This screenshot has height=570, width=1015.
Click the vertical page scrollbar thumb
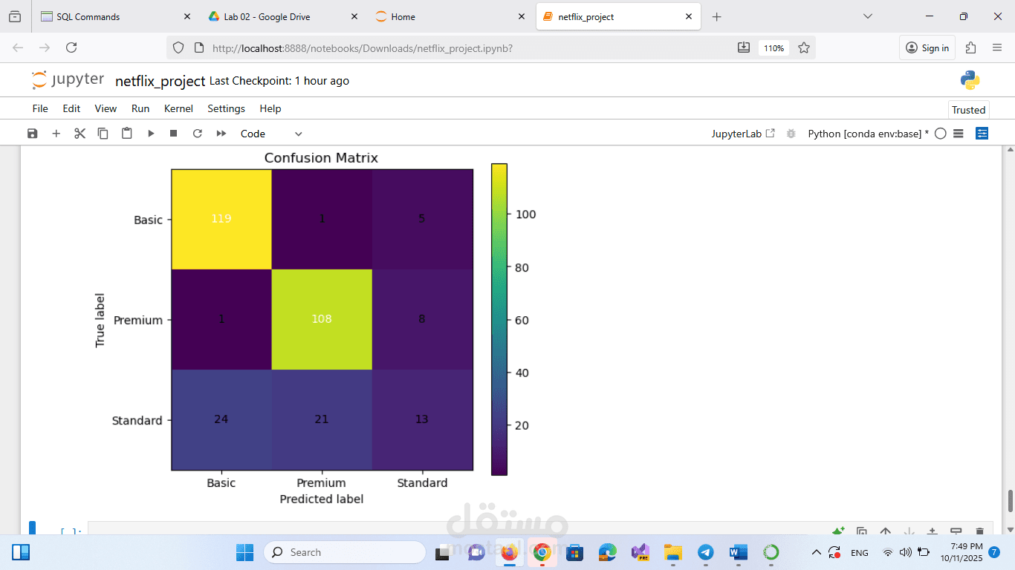pyautogui.click(x=1010, y=500)
